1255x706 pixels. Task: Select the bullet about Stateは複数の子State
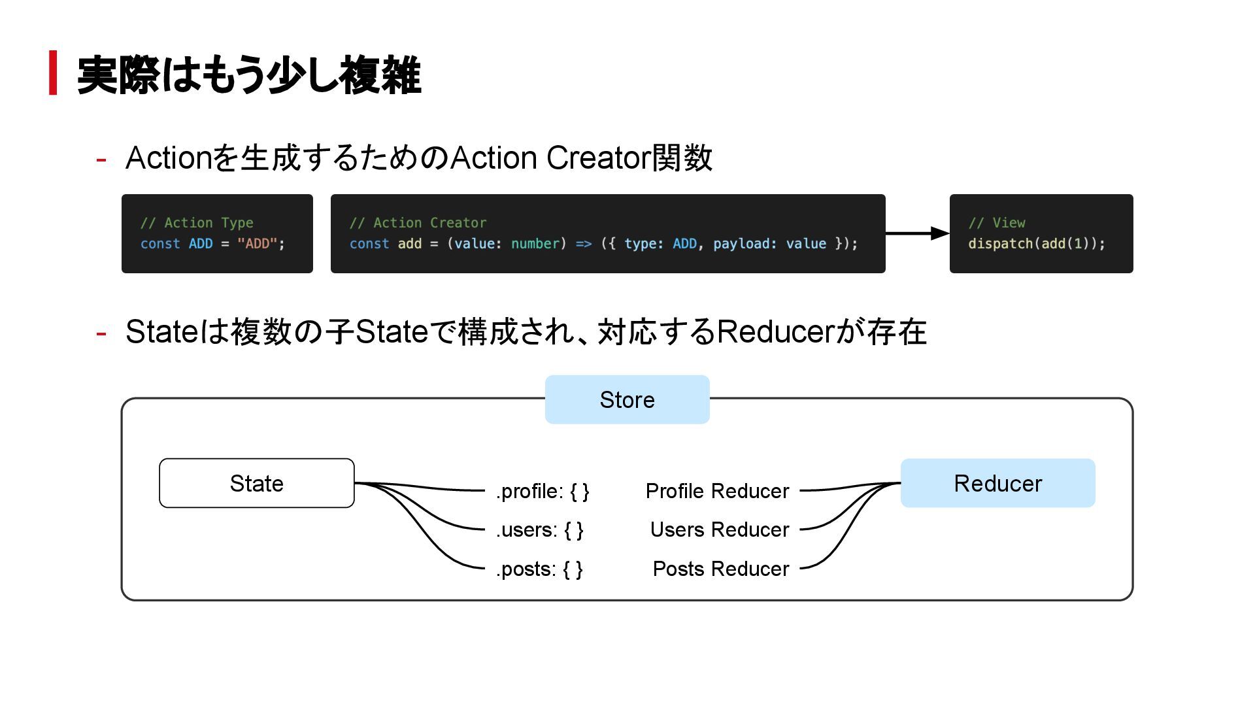[x=526, y=331]
